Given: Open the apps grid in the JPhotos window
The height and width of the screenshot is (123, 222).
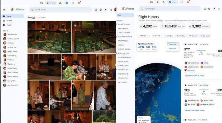Looking at the screenshot, I should point(111,10).
